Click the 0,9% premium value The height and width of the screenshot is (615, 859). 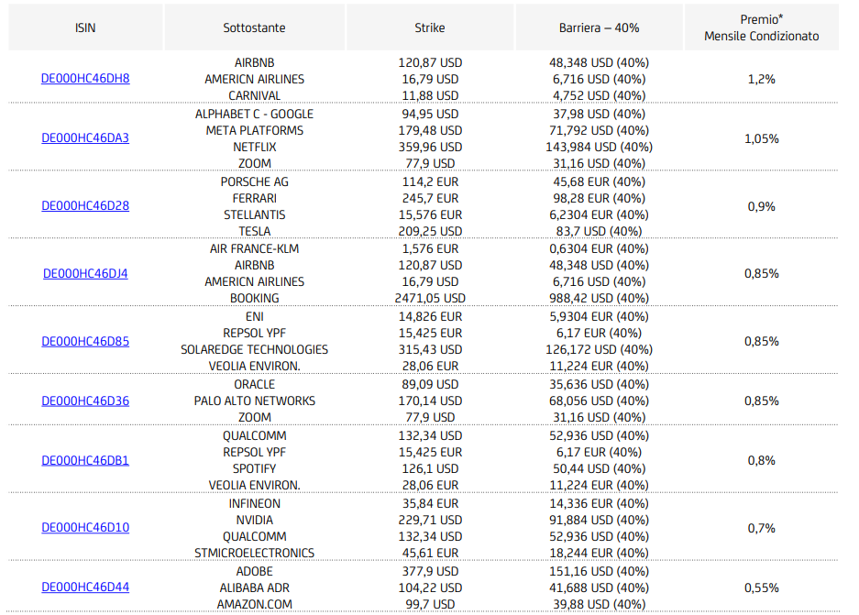[x=762, y=207]
